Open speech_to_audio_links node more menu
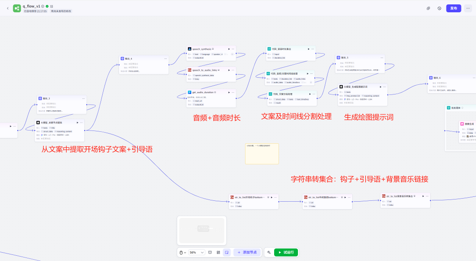Screen dimensions: 476x261 pos(233,70)
